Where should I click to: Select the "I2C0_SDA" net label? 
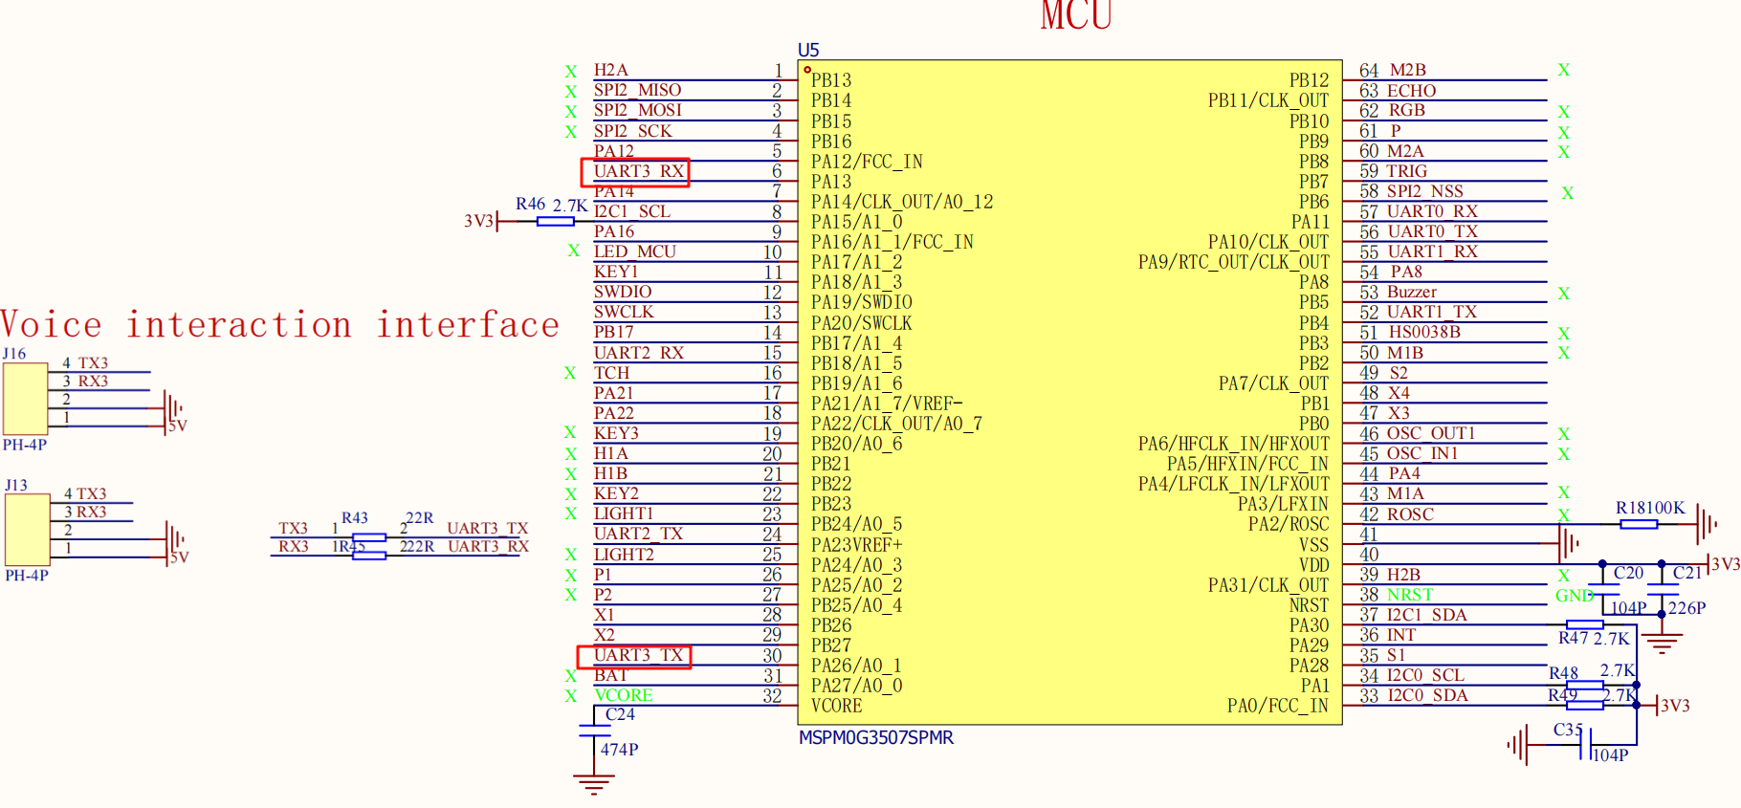[1426, 695]
